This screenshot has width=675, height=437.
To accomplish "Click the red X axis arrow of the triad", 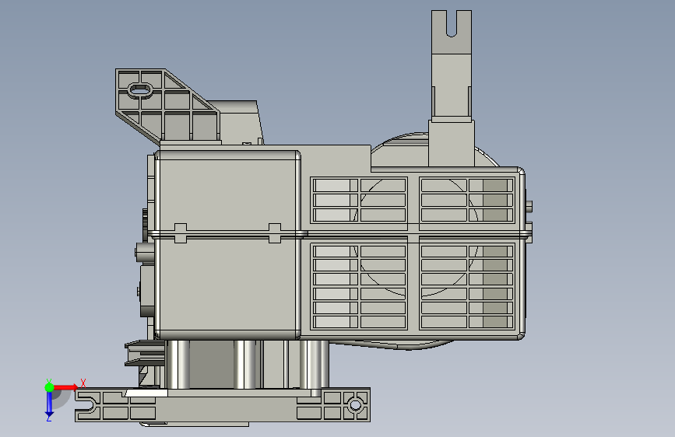I will click(x=66, y=387).
